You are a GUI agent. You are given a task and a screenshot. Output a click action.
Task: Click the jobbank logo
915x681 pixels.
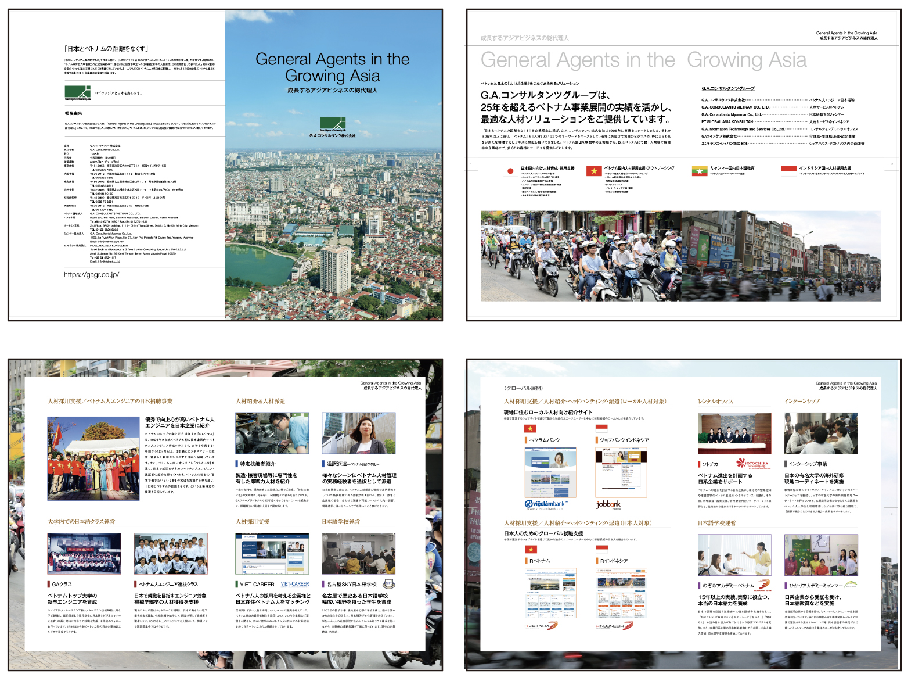[608, 504]
